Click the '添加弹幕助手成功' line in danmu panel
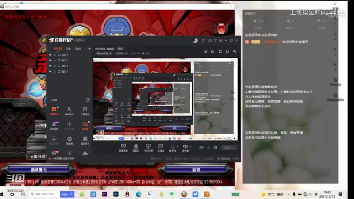This screenshot has width=354, height=199. click(x=258, y=106)
